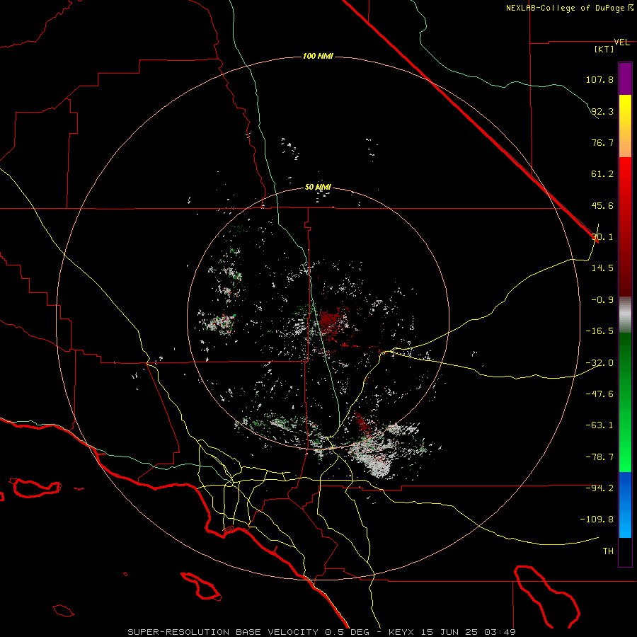
Task: Click the -47.6 legend value
Action: tap(599, 394)
